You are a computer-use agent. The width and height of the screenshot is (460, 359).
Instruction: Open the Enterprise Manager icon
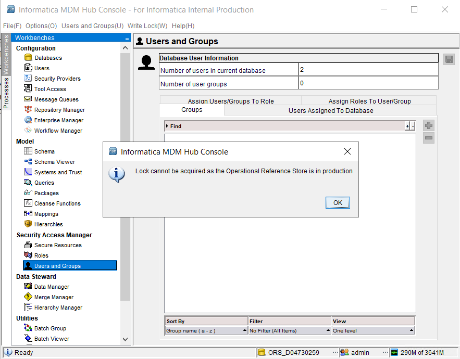tap(28, 120)
